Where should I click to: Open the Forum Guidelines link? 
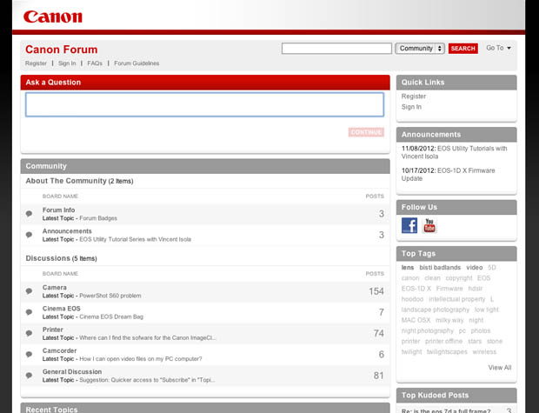(136, 63)
